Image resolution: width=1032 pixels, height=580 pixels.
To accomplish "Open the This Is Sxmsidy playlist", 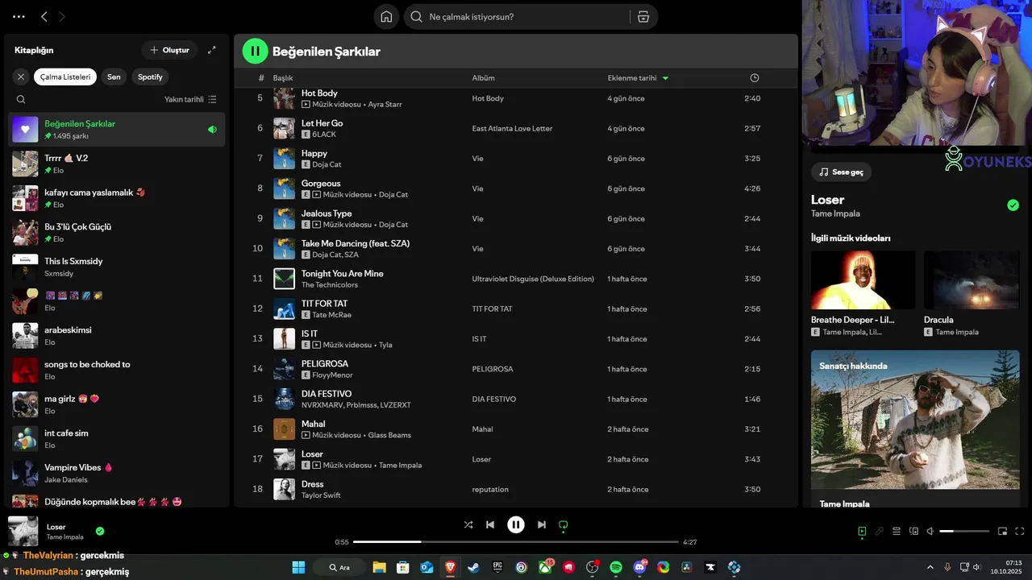I will click(117, 267).
